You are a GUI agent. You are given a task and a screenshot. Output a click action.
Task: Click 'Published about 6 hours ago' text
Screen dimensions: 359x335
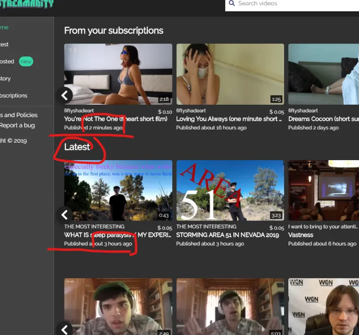[x=322, y=244]
